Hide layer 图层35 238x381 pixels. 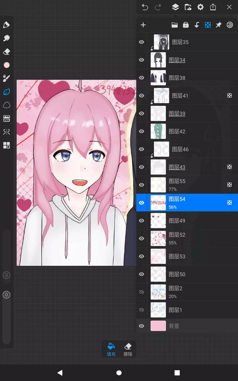[142, 42]
